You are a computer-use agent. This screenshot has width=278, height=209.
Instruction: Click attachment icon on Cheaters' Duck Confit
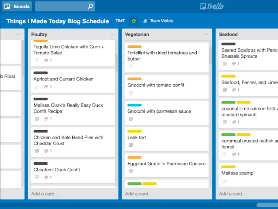46,177
